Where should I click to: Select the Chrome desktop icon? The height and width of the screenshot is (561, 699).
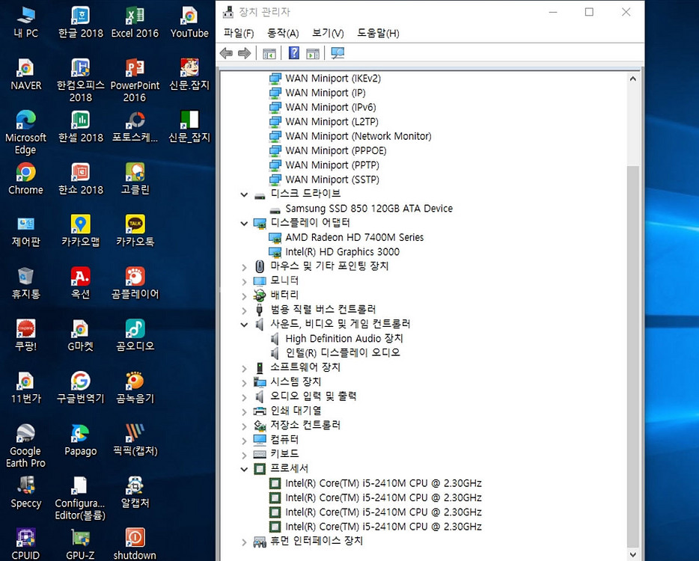pyautogui.click(x=26, y=179)
